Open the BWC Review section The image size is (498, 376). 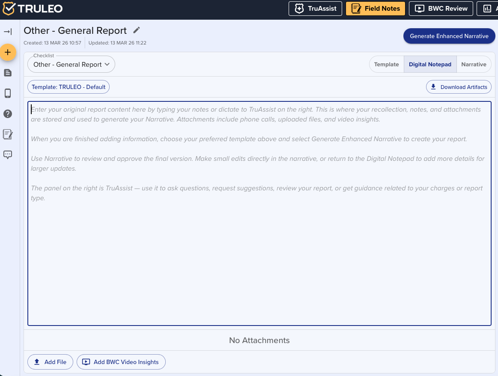coord(441,9)
